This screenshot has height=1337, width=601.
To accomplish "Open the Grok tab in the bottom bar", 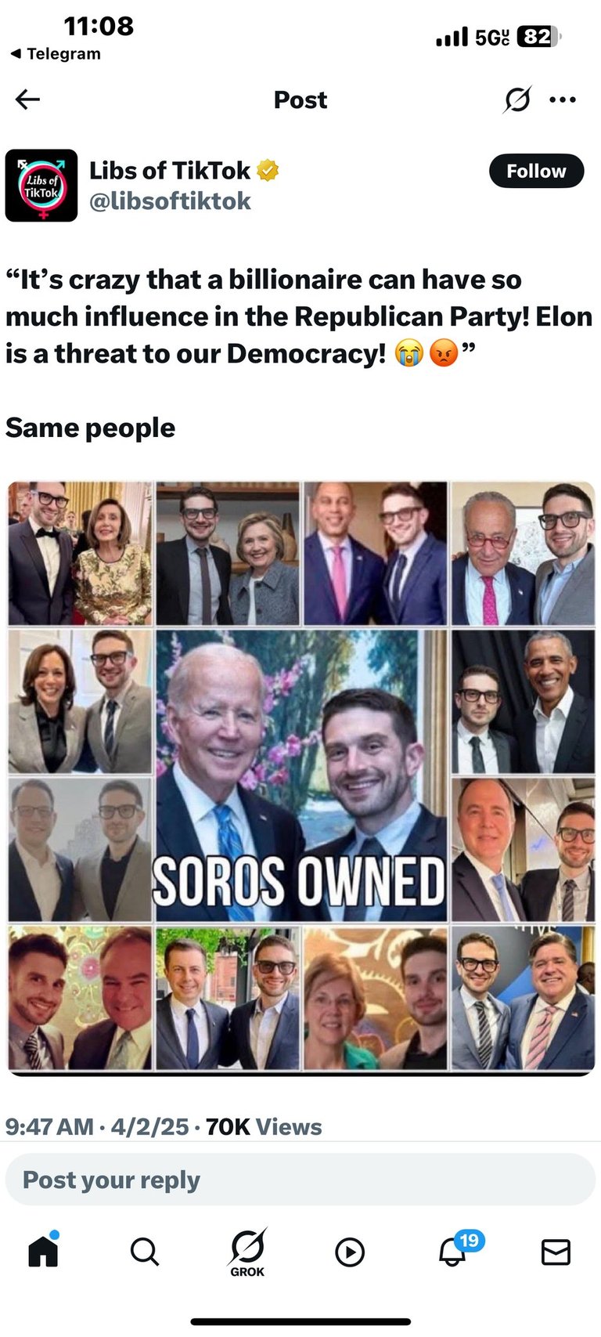I will [247, 1252].
